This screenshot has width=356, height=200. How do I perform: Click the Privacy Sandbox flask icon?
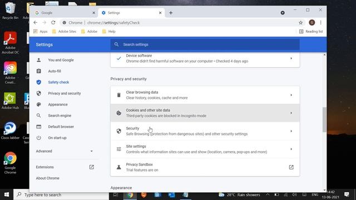coord(118,167)
